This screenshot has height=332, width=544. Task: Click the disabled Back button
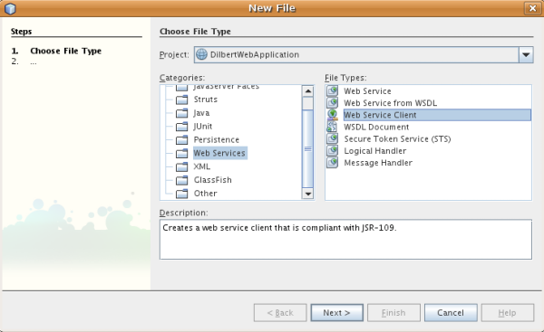pyautogui.click(x=280, y=313)
